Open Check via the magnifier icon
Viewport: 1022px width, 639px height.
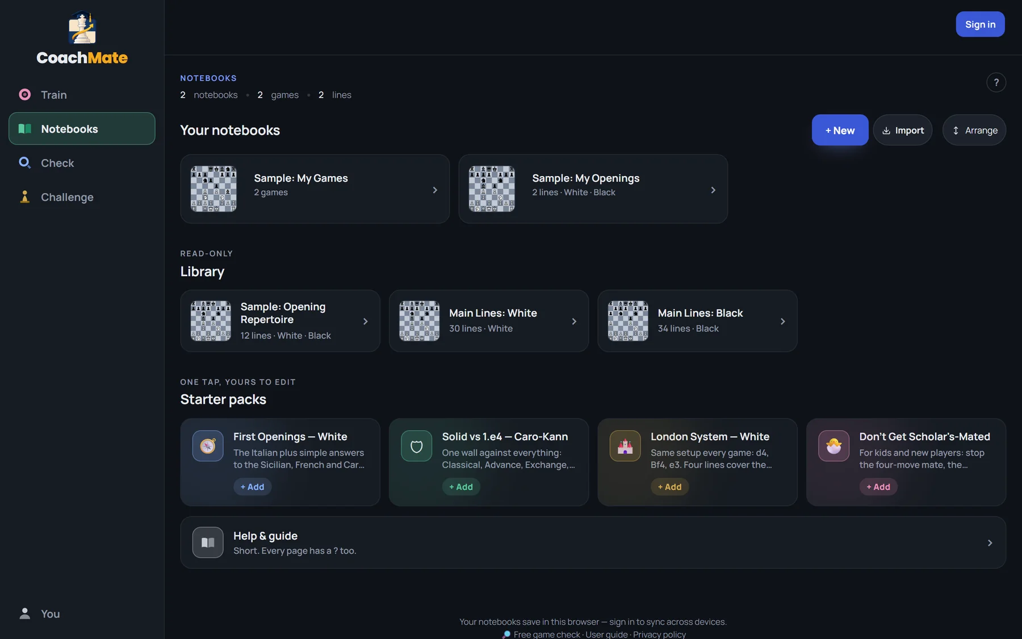coord(25,163)
